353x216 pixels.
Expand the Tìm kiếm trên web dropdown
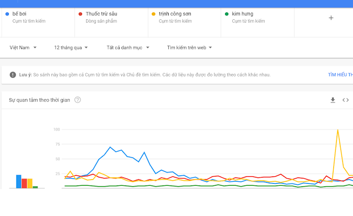pyautogui.click(x=189, y=47)
